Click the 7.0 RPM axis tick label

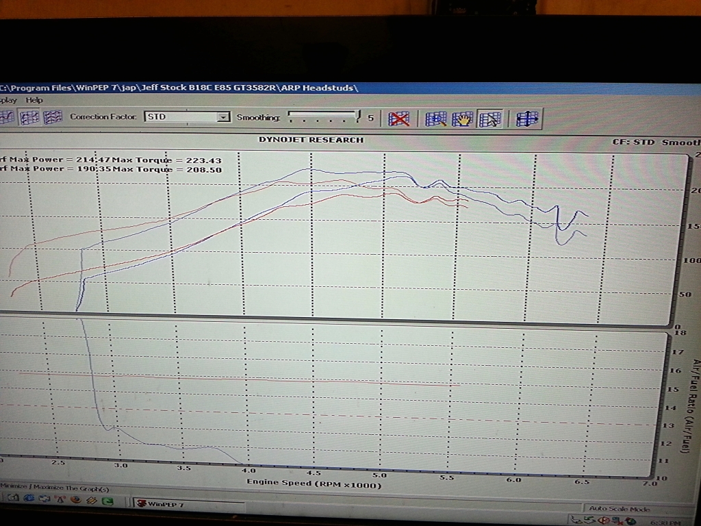tap(649, 484)
